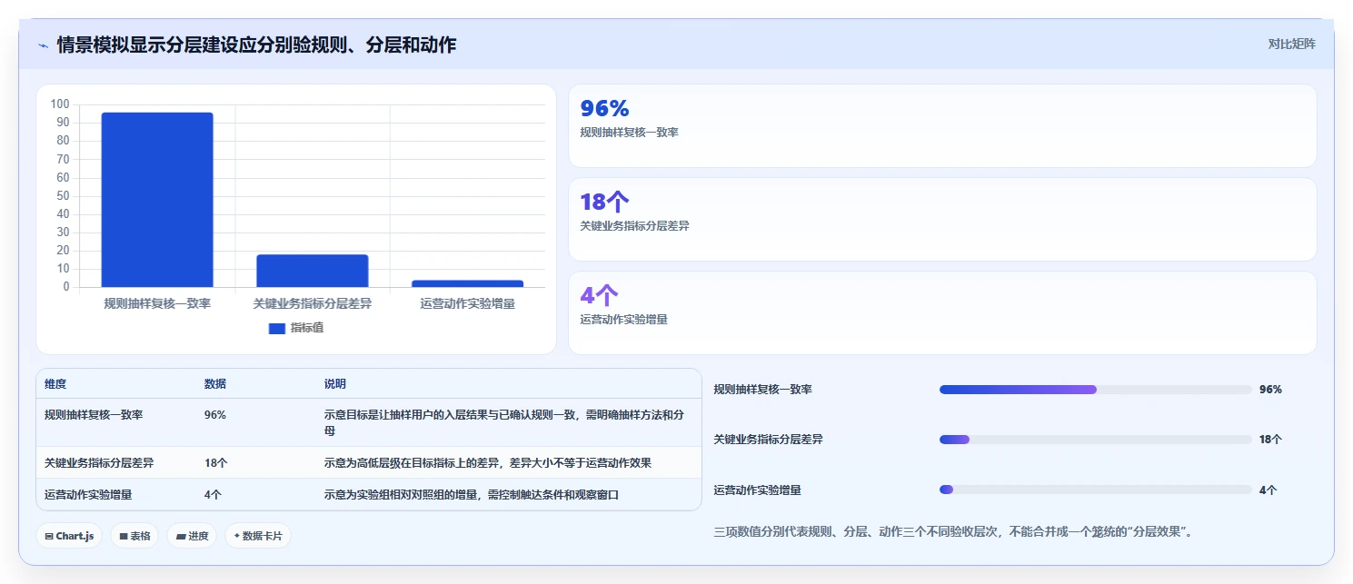The width and height of the screenshot is (1353, 584).
Task: Select the 96% data card
Action: (x=942, y=126)
